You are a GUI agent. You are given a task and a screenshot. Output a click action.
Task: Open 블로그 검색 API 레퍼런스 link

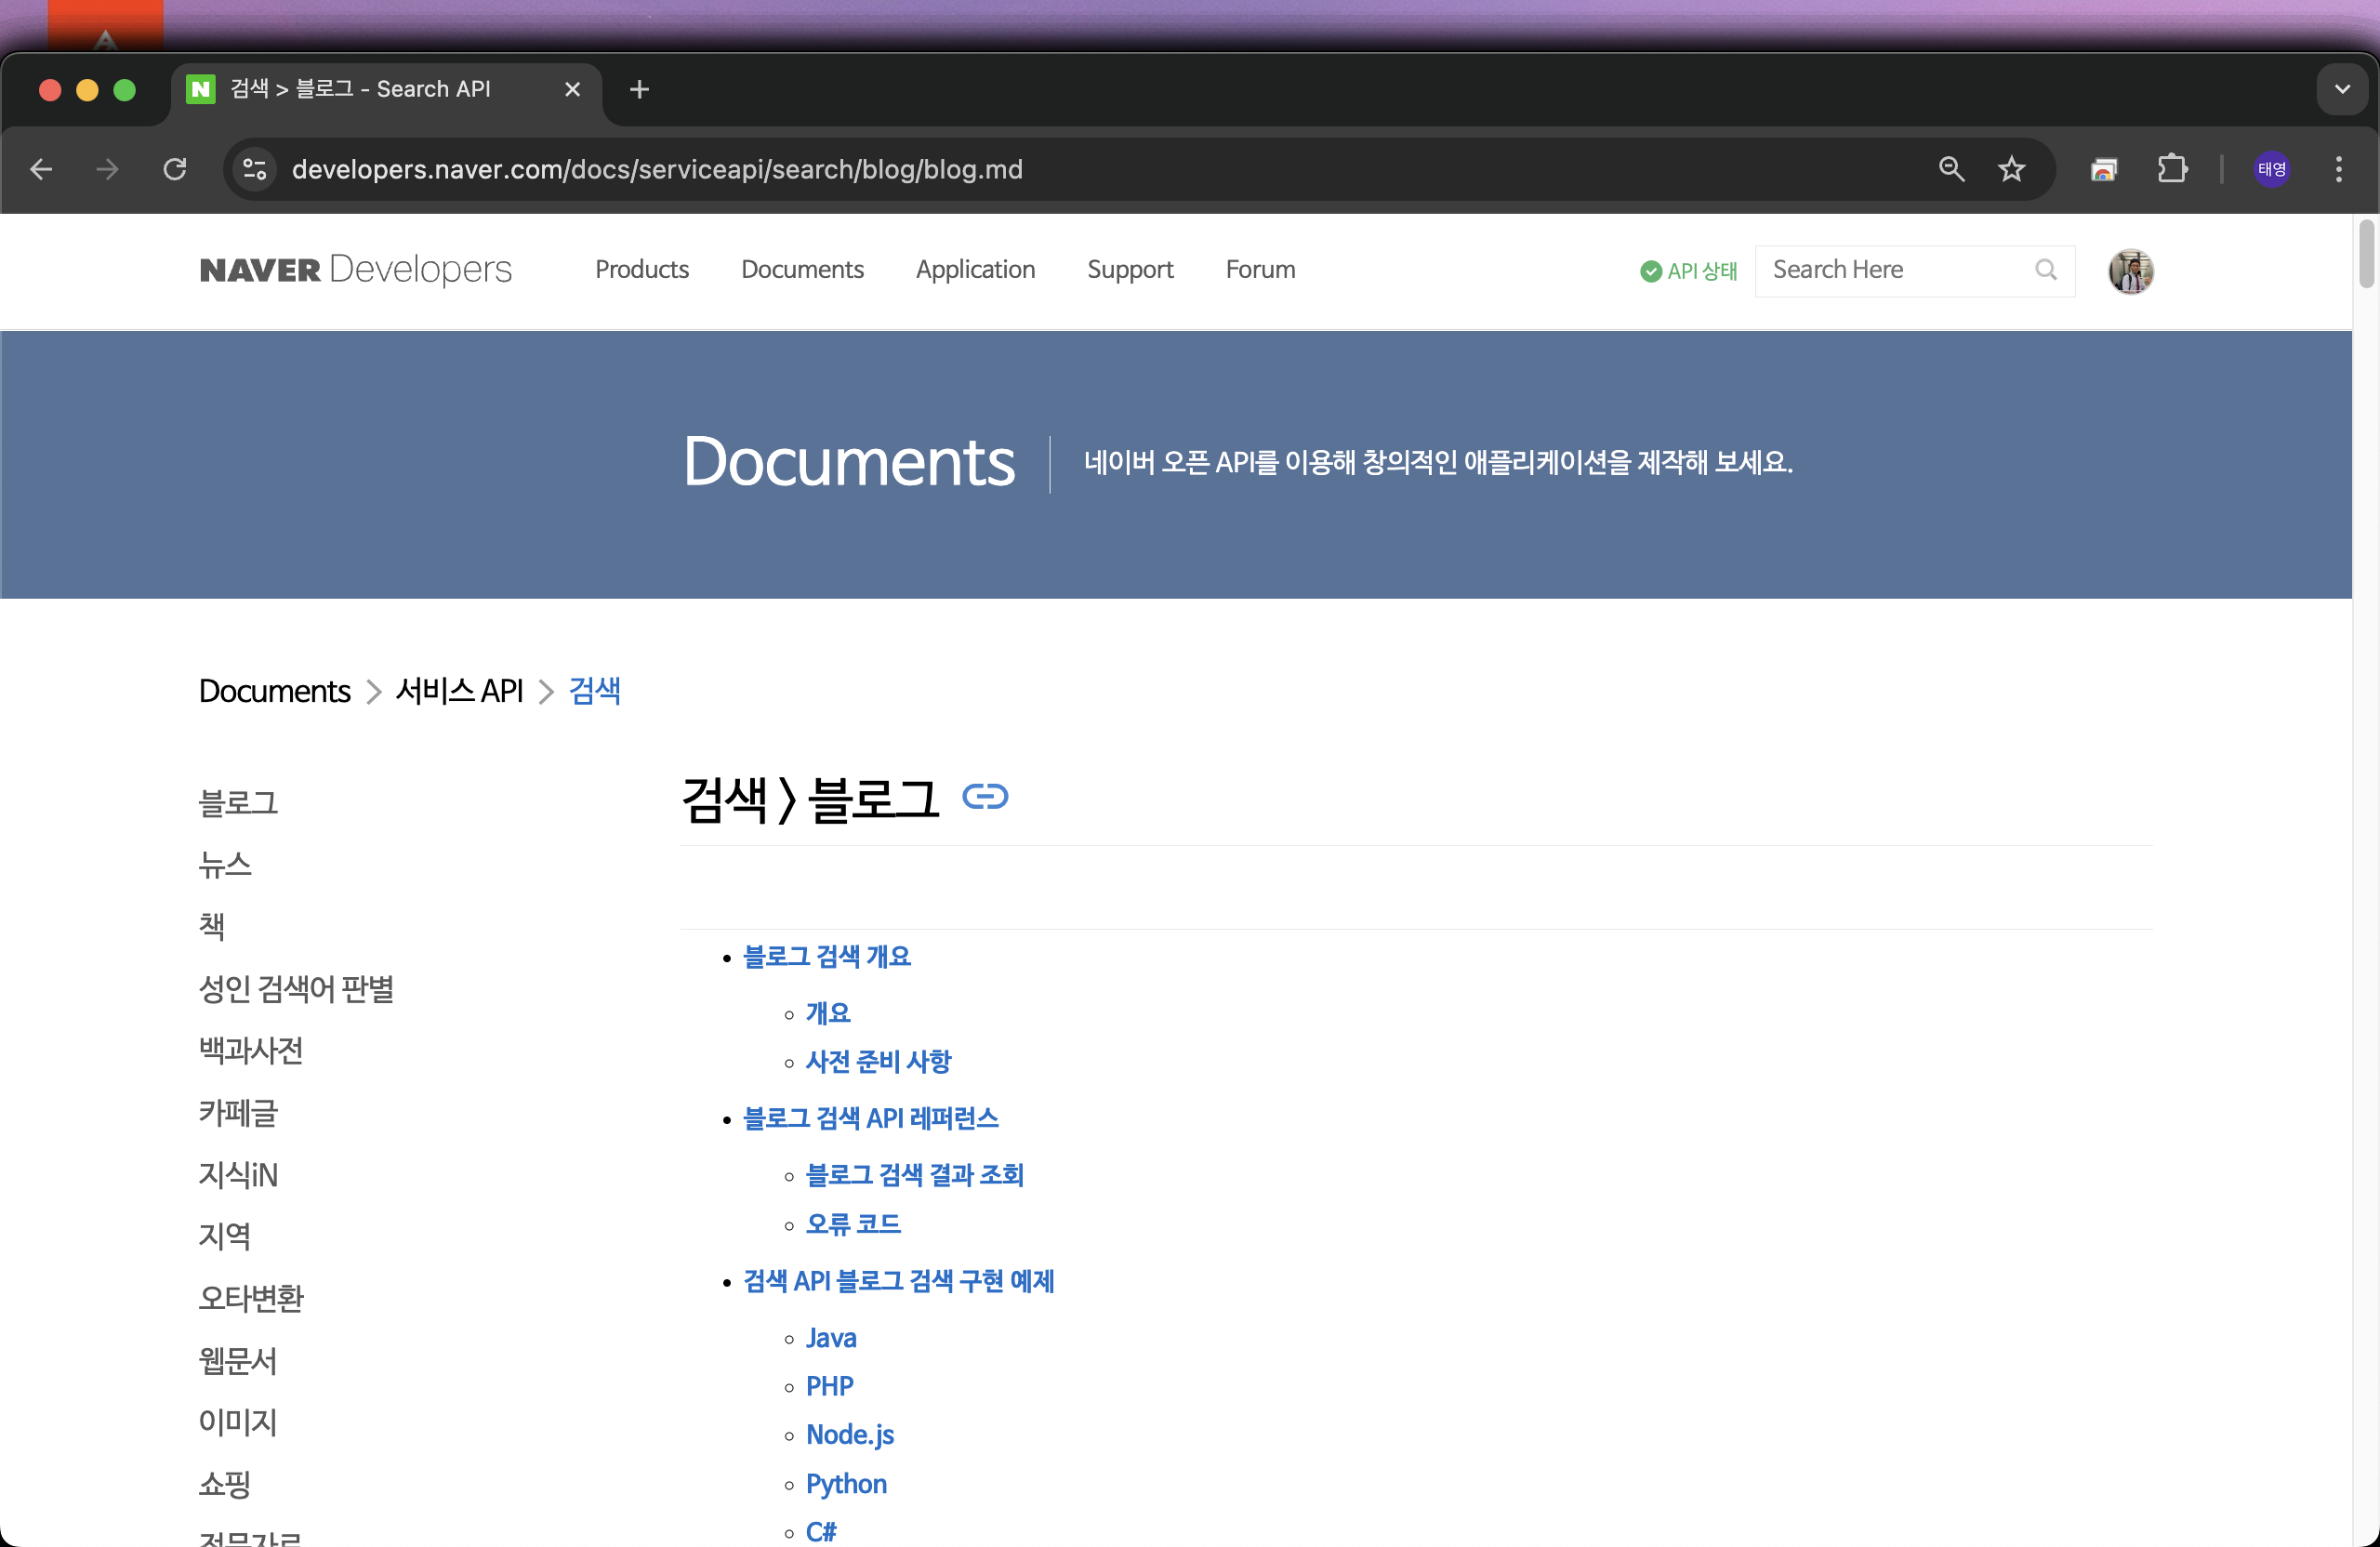click(x=870, y=1119)
